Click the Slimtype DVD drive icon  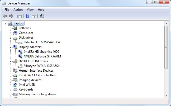[x=20, y=66]
